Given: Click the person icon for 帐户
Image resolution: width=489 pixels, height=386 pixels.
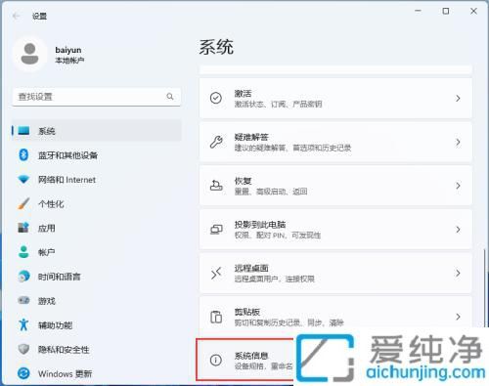Looking at the screenshot, I should tap(23, 252).
